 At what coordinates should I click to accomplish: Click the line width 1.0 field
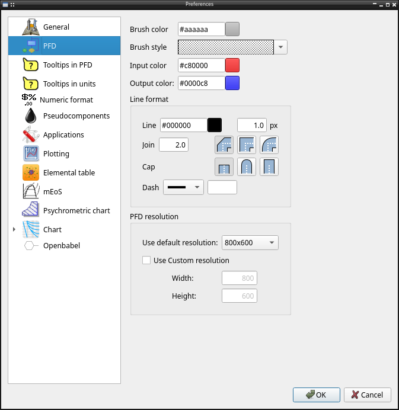tap(252, 125)
